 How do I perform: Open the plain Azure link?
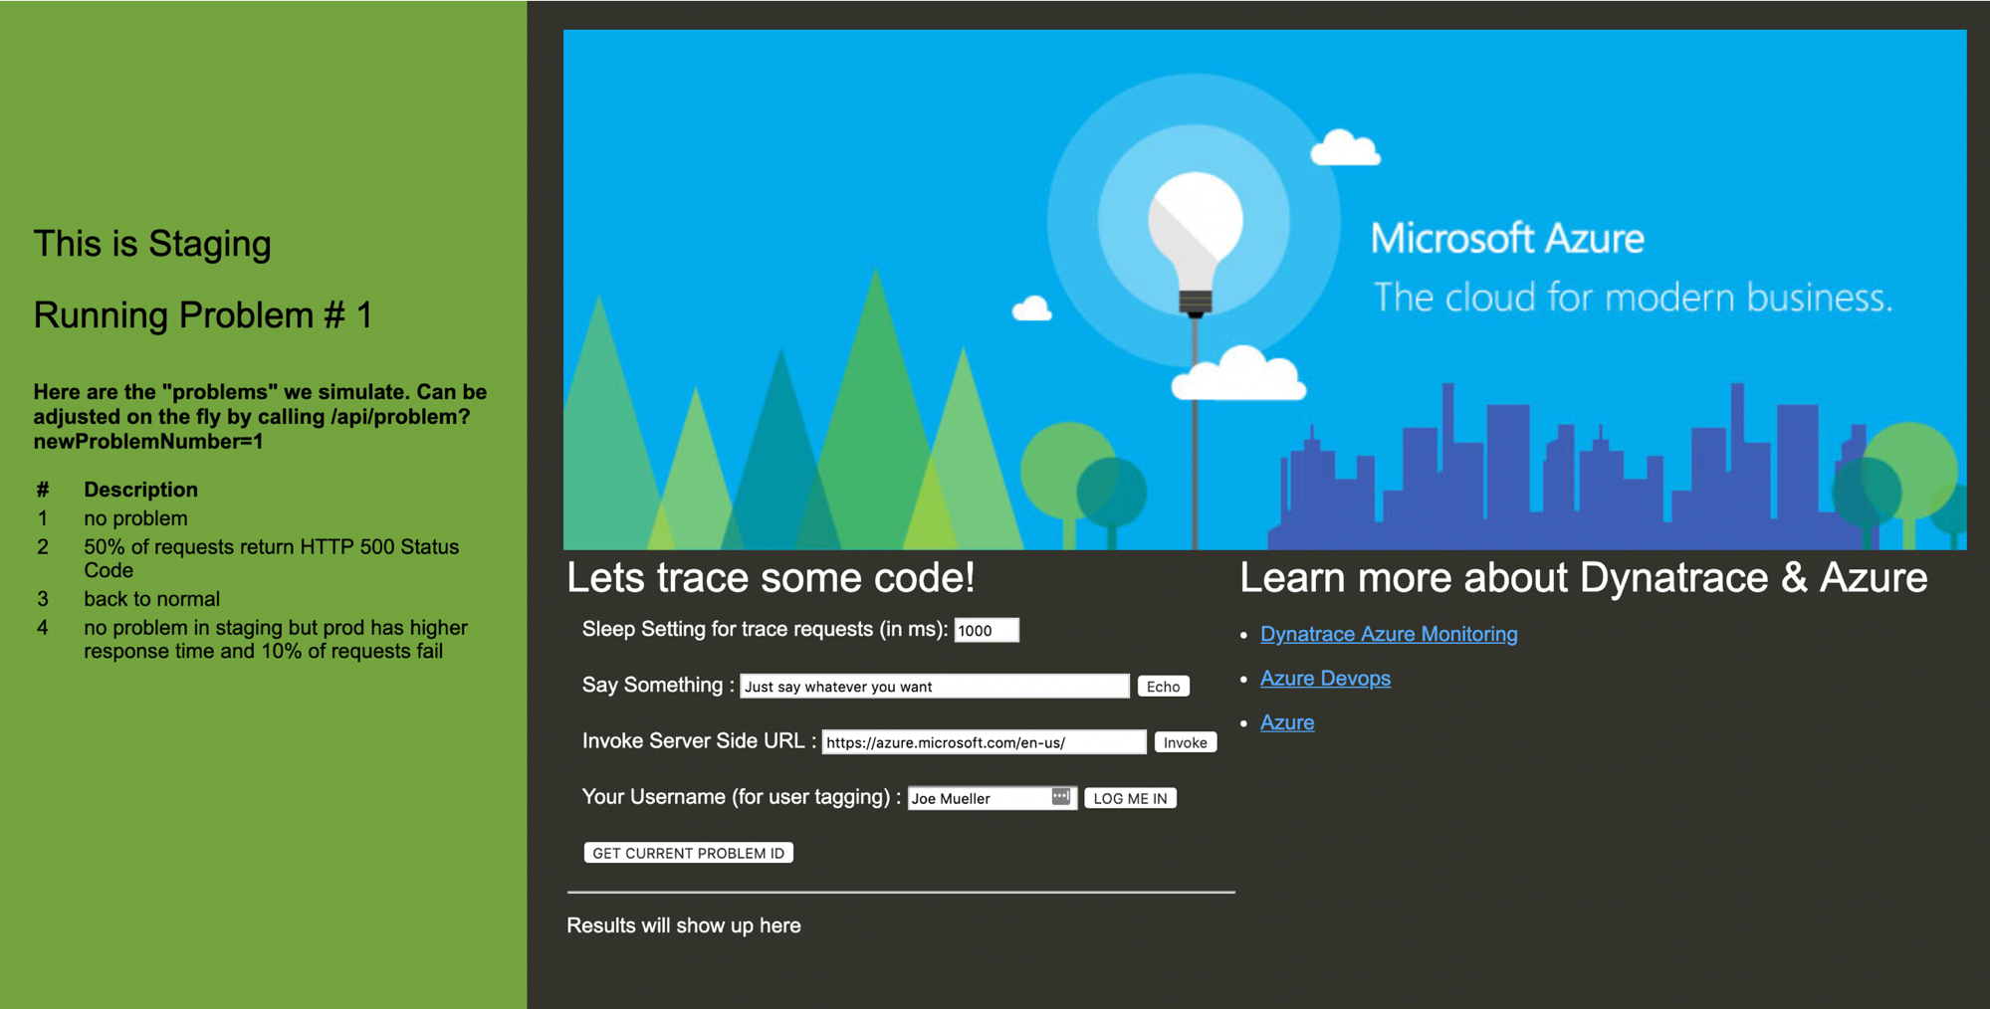tap(1287, 722)
